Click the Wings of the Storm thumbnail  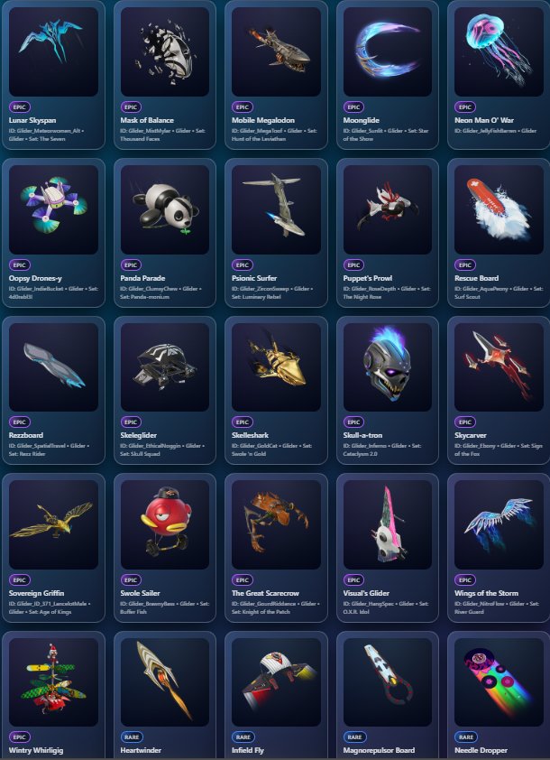(x=499, y=525)
